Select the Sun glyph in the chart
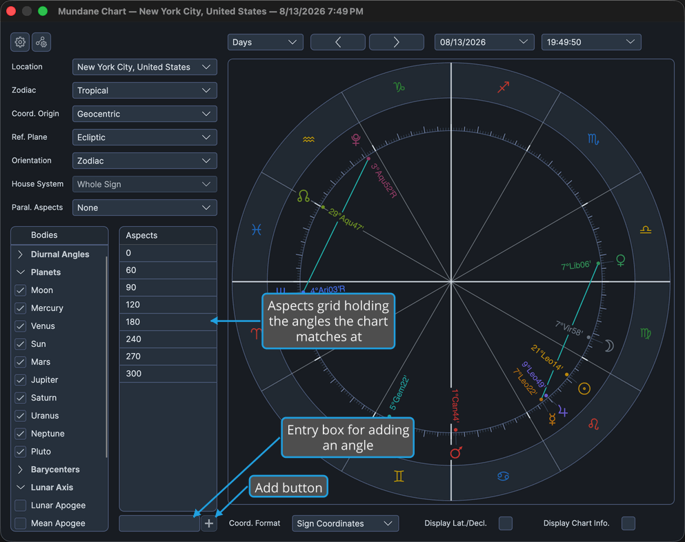This screenshot has height=542, width=685. coord(584,389)
